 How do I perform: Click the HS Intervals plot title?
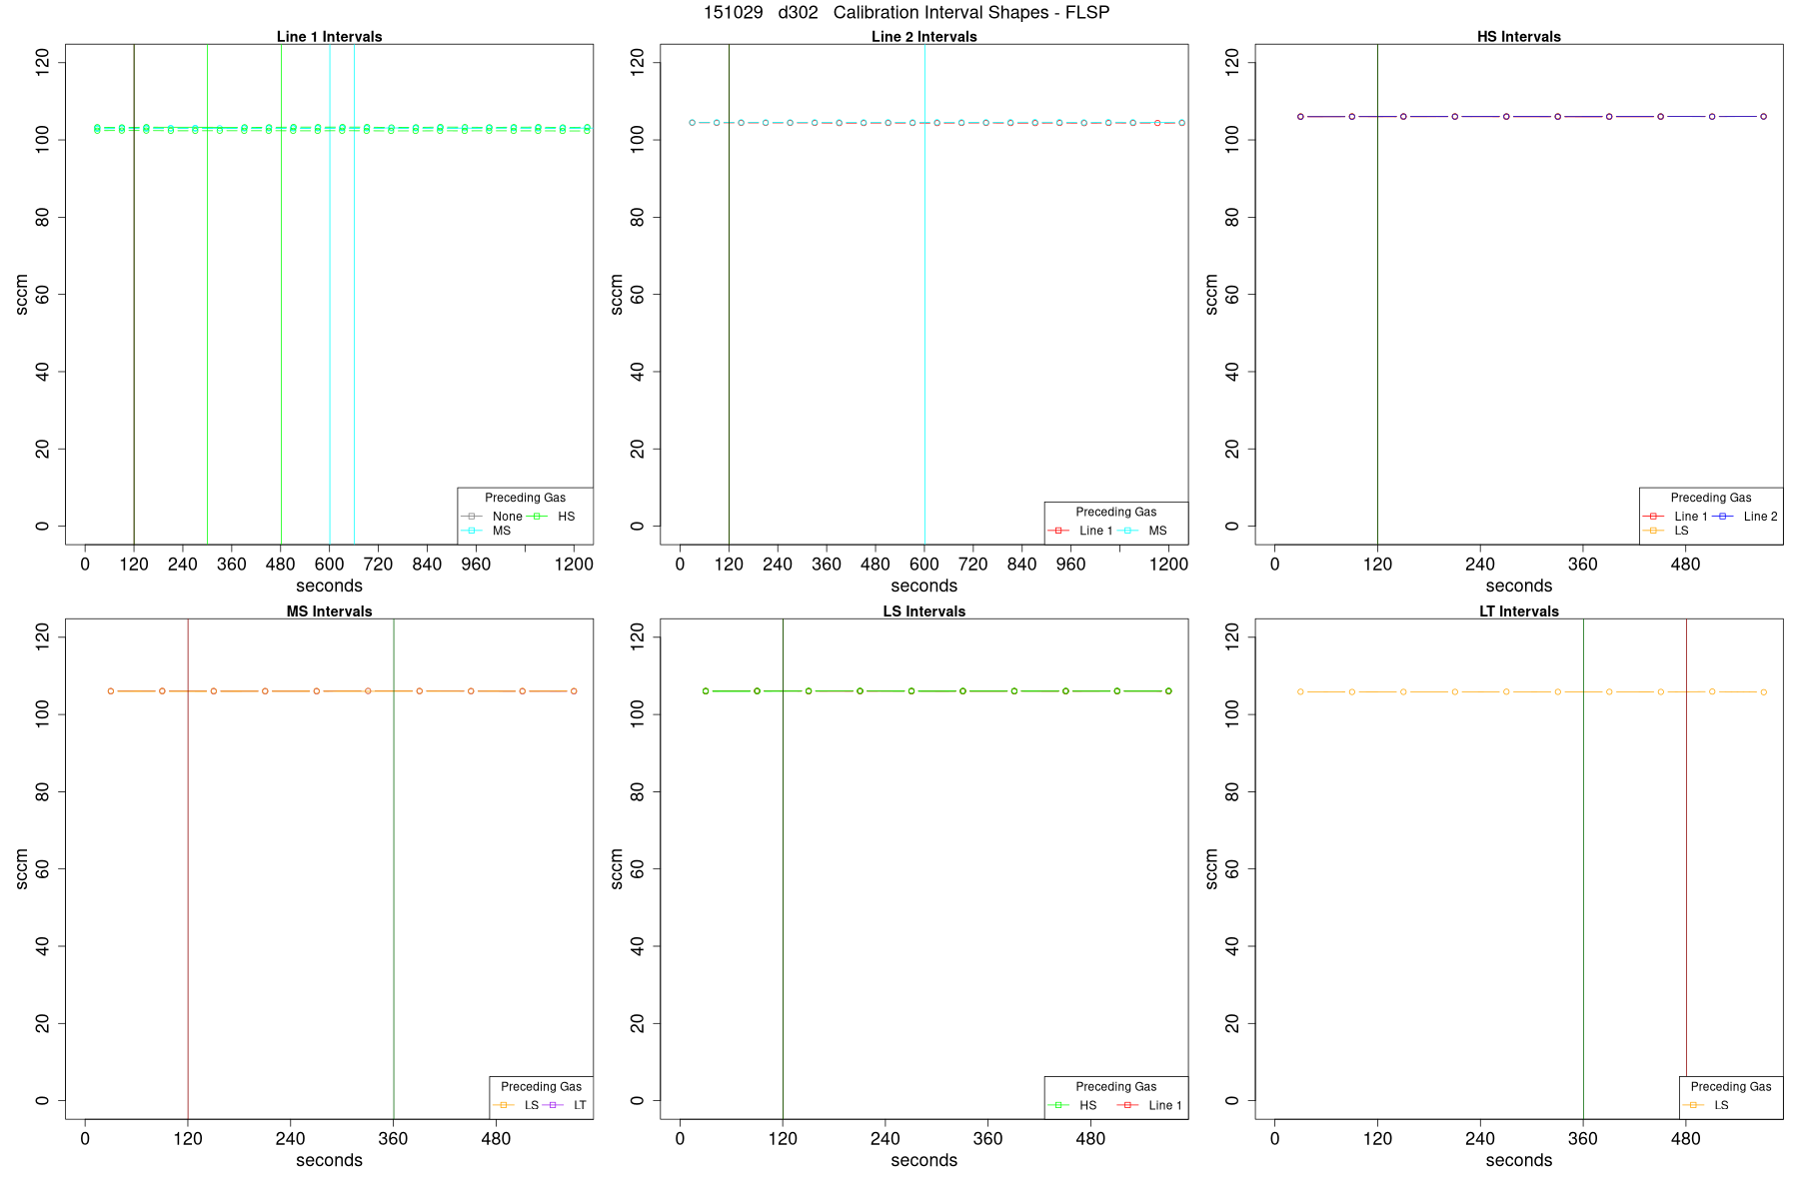[x=1519, y=37]
